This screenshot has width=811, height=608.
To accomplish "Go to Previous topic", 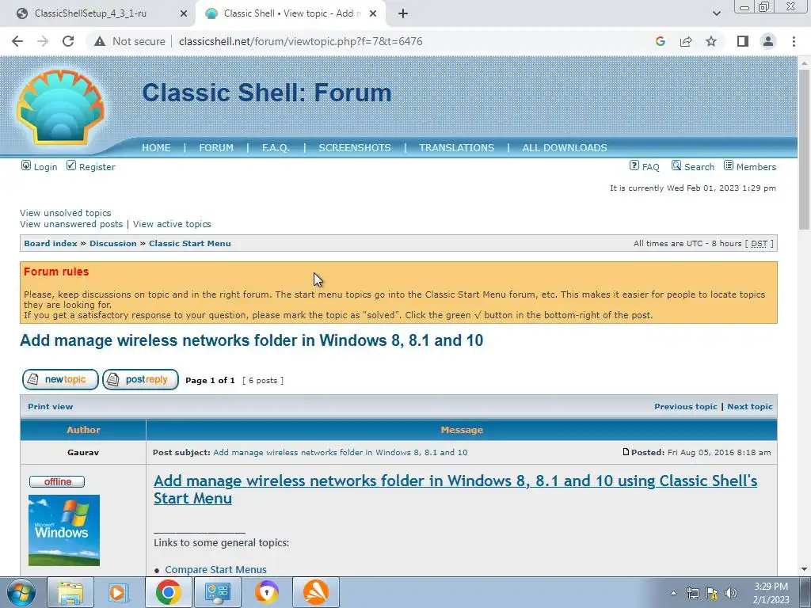I will (x=686, y=407).
